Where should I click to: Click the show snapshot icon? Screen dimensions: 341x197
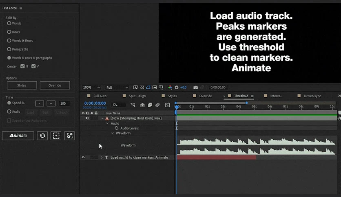tap(202, 88)
